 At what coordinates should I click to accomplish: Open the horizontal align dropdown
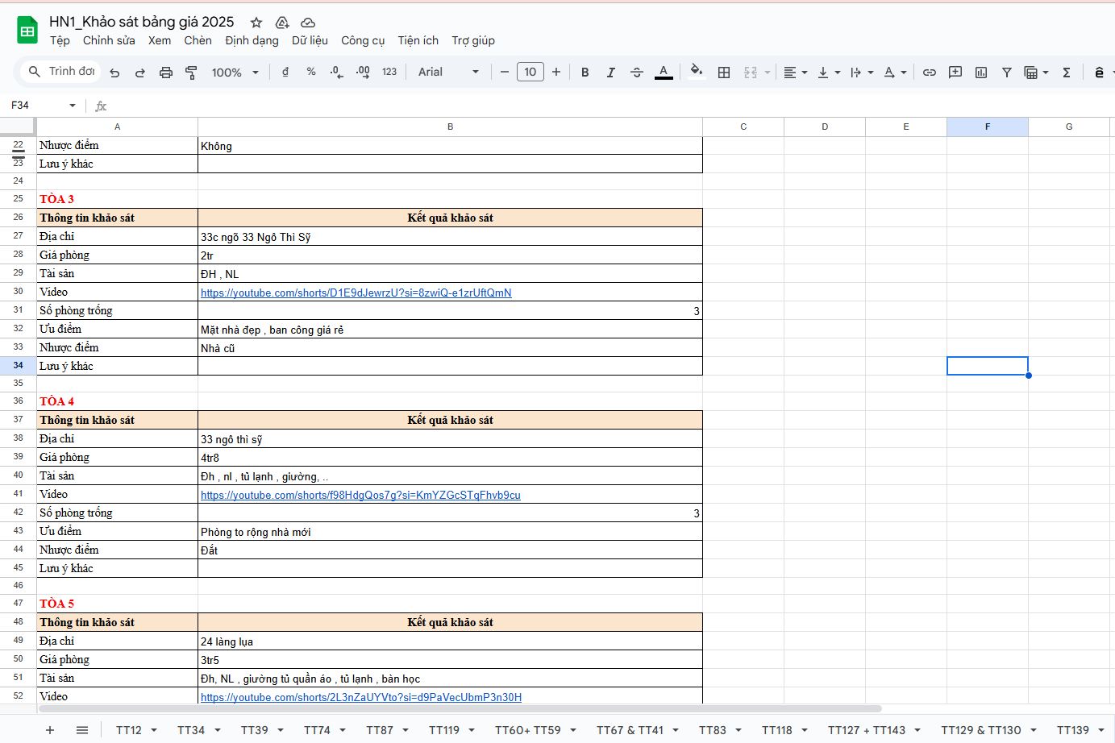point(795,73)
